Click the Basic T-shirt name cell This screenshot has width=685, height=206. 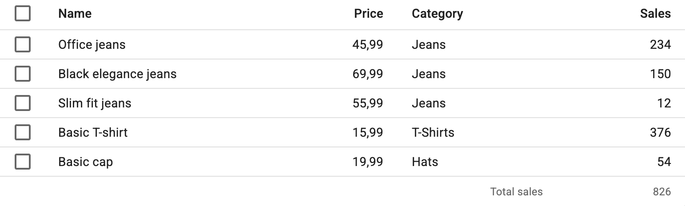pyautogui.click(x=93, y=132)
